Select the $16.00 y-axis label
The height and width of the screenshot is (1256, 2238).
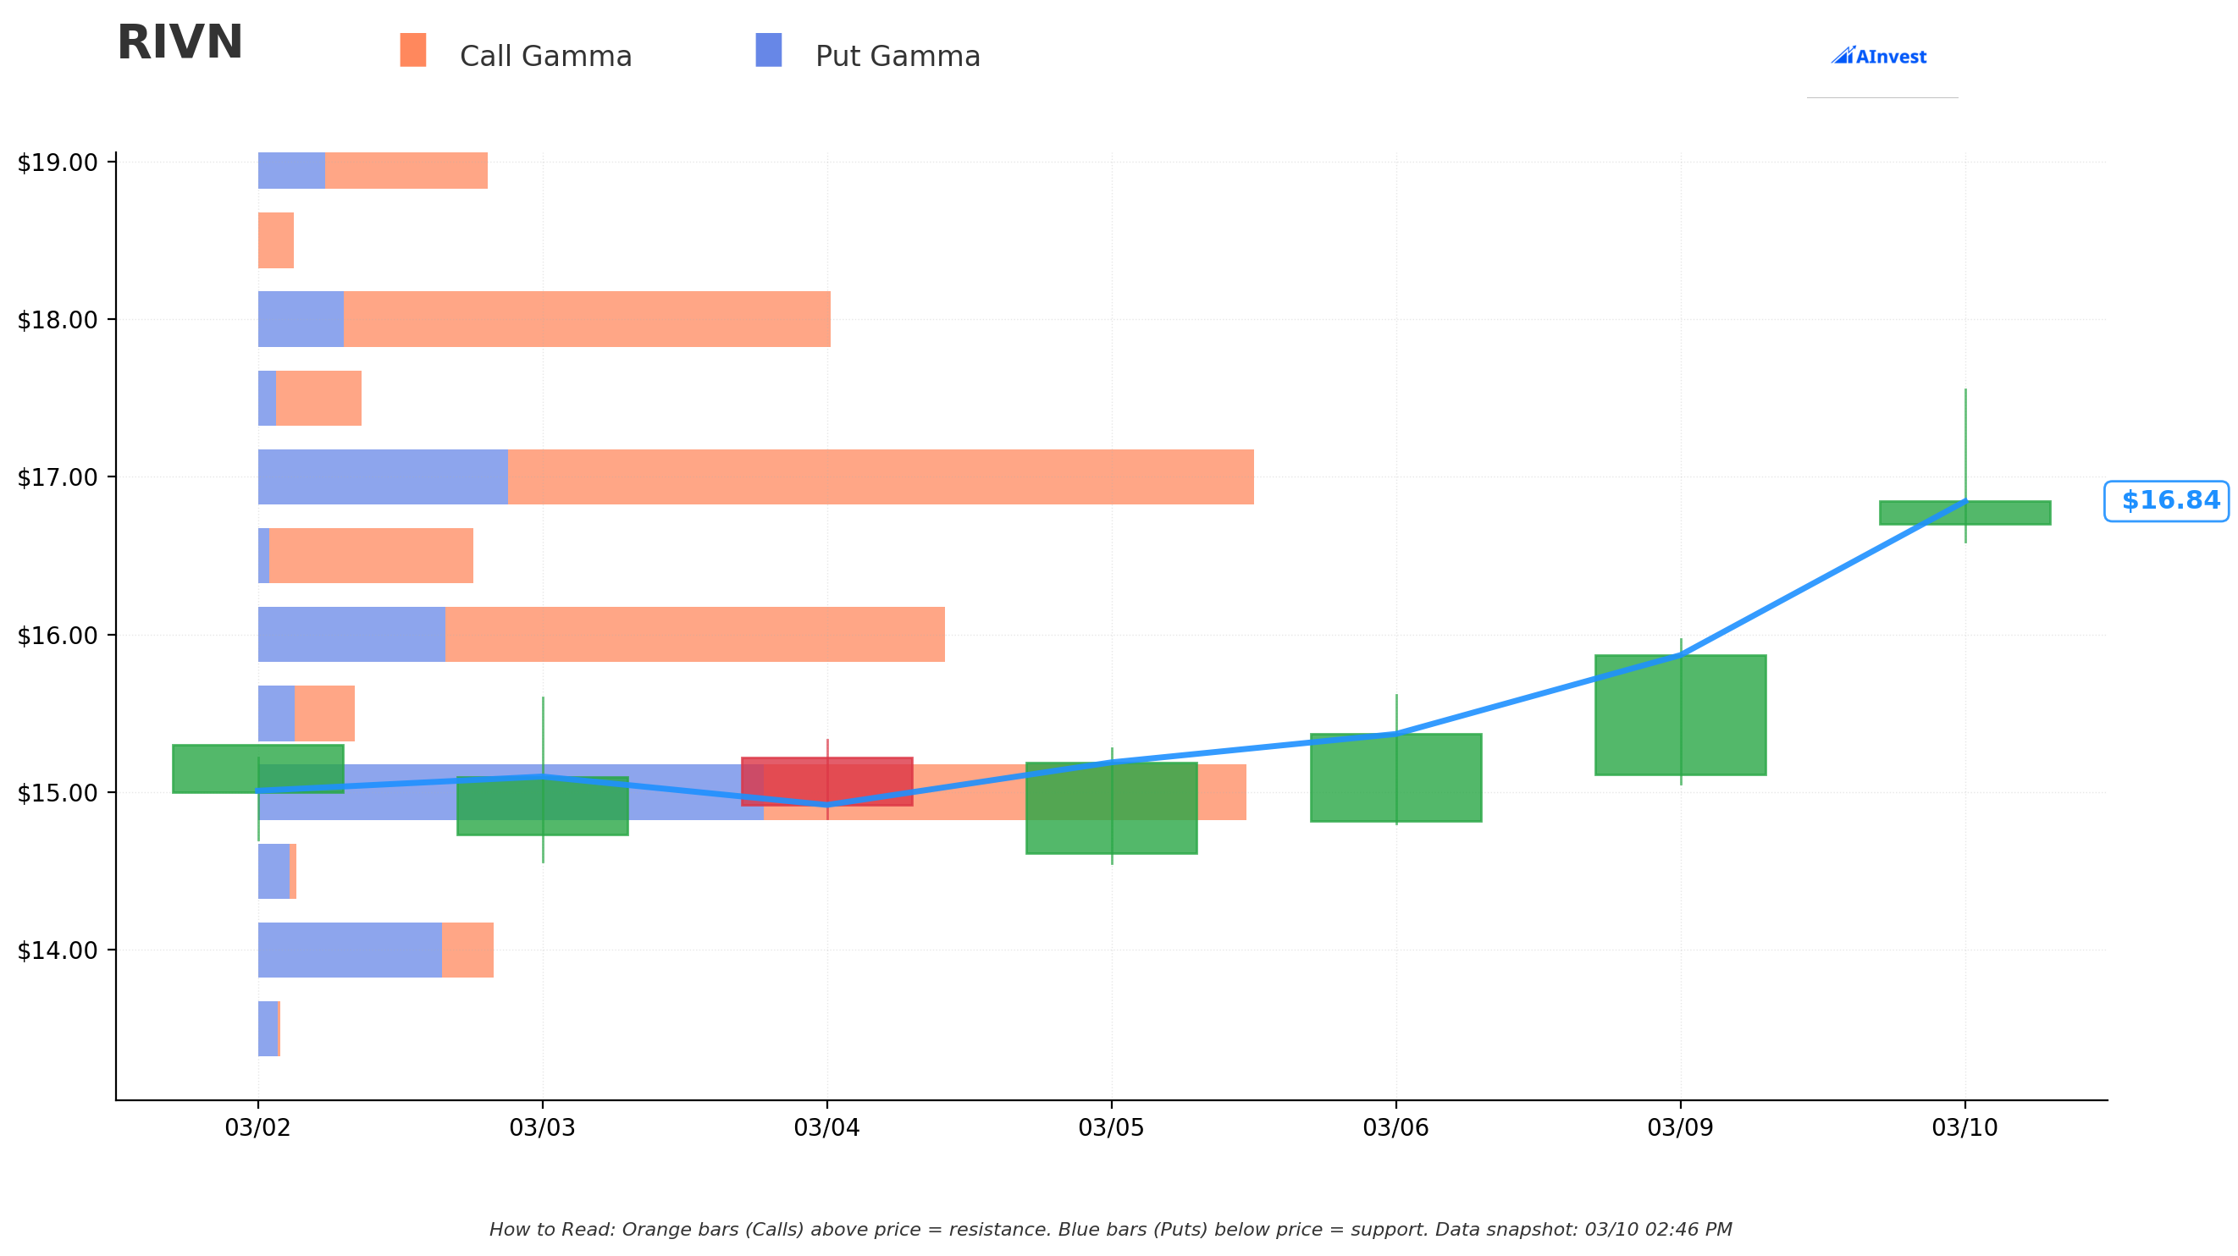tap(58, 636)
